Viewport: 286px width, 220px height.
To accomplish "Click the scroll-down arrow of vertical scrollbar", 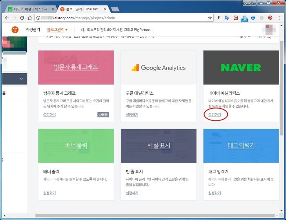I will click(282, 211).
